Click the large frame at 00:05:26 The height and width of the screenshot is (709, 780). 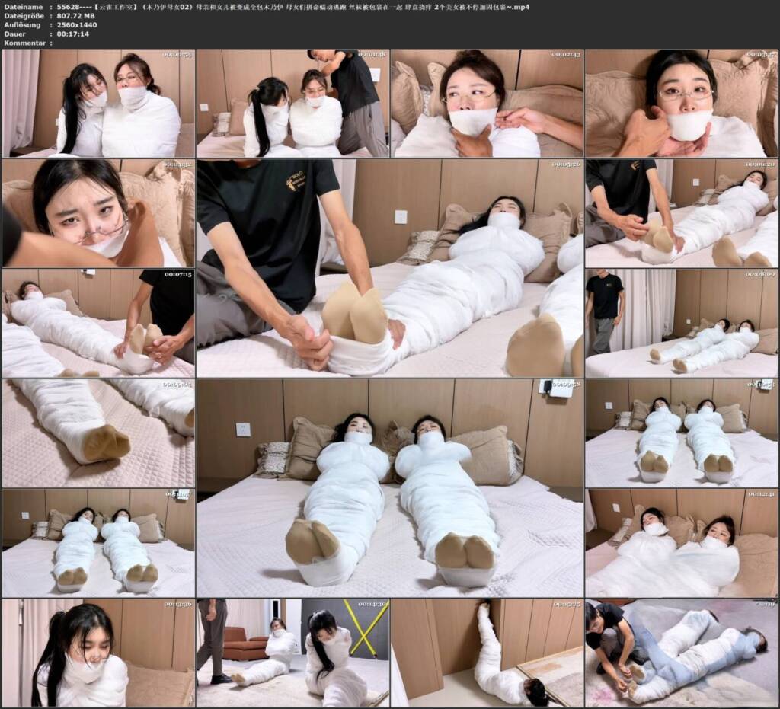tap(389, 268)
